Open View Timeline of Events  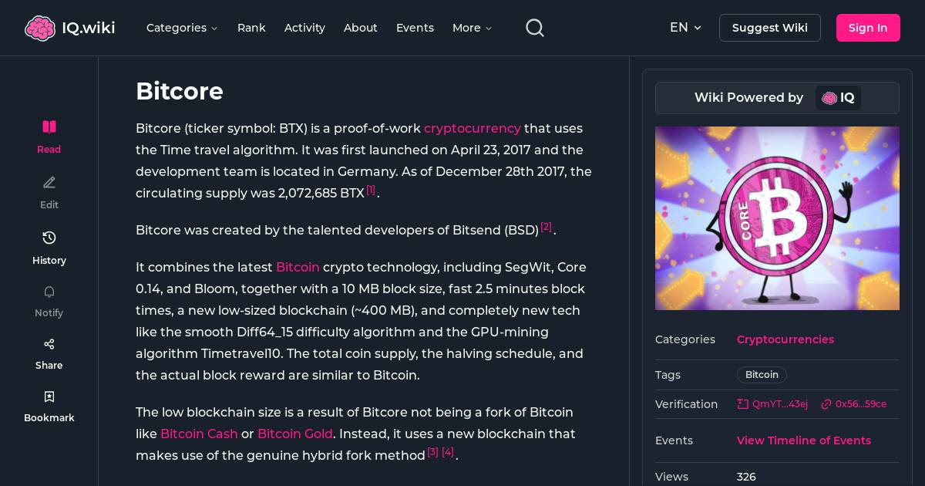tap(804, 440)
